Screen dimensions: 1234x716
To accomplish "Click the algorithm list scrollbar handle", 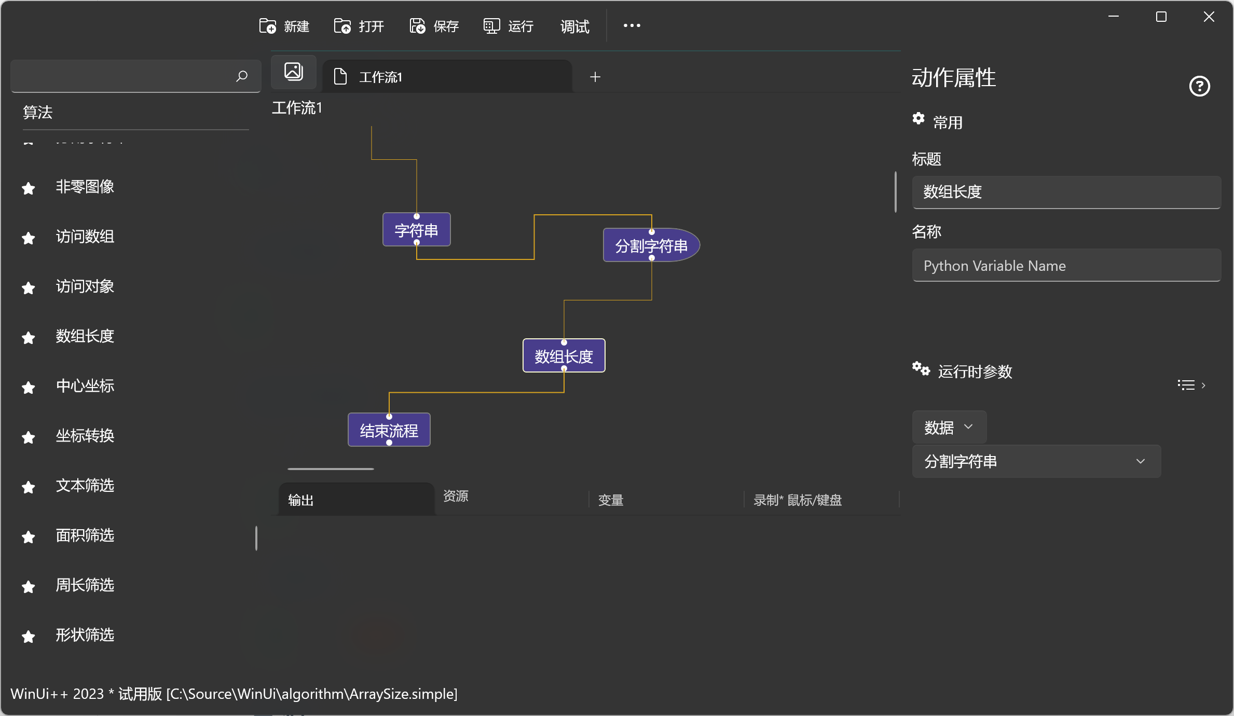I will [x=256, y=538].
